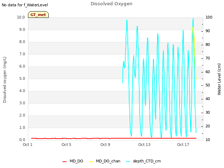This screenshot has width=224, height=168.
Task: Click the 0.0 left axis tick label
Action: tap(22, 140)
